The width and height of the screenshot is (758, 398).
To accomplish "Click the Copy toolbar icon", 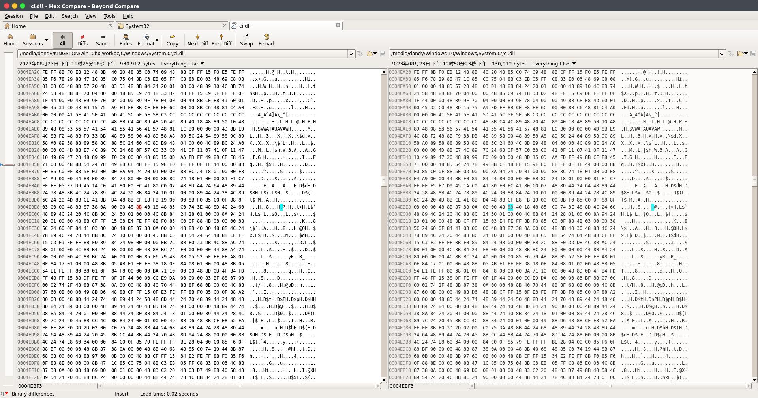I will tap(172, 39).
